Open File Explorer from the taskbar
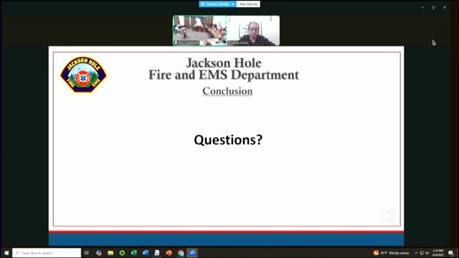The width and height of the screenshot is (459, 258). point(110,253)
